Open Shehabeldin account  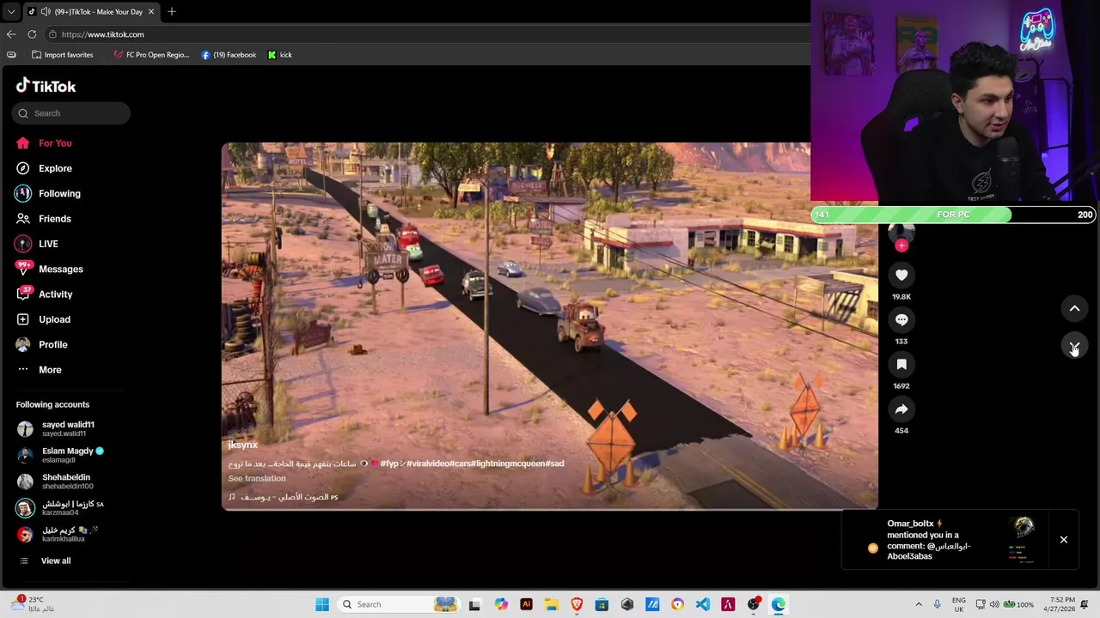55,482
